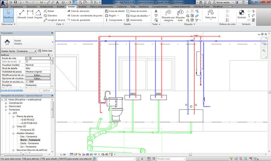
Task: Click the Alineada dimension tool
Action: click(22, 14)
